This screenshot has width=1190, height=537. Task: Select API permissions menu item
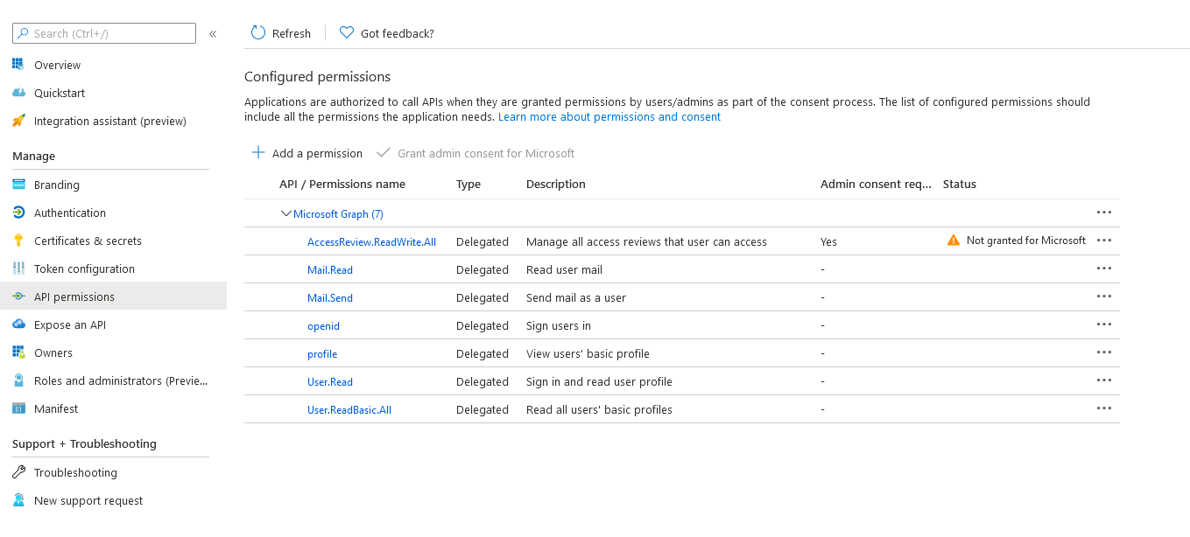74,296
